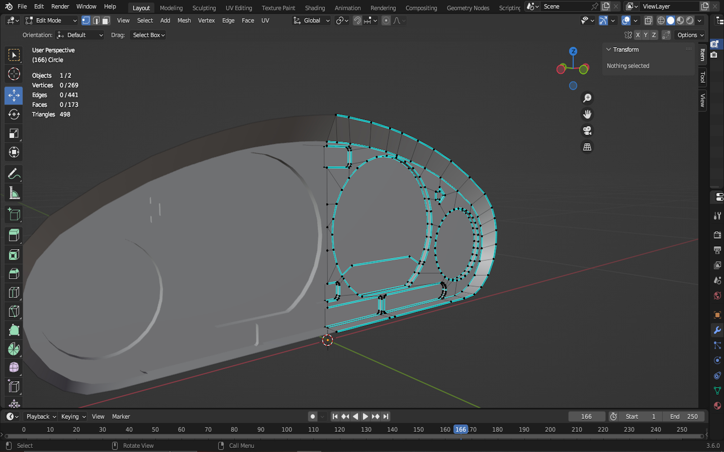Select the Loop Cut tool

14,292
